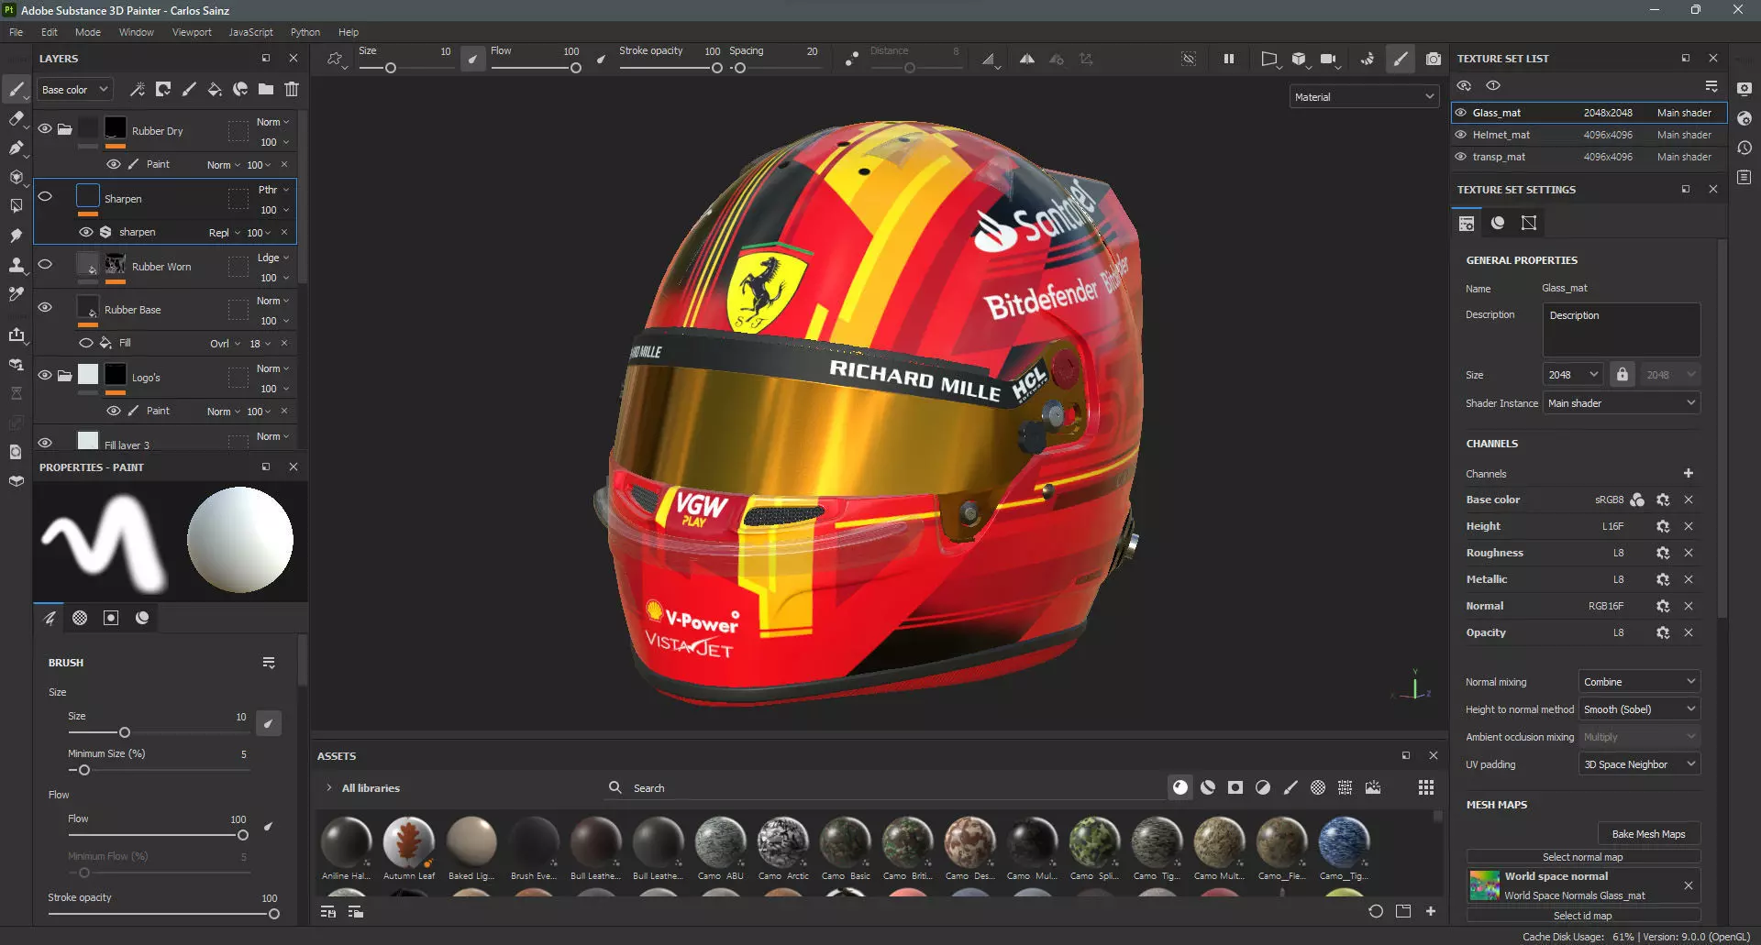Select the Eraser tool in left toolbar

(x=17, y=118)
